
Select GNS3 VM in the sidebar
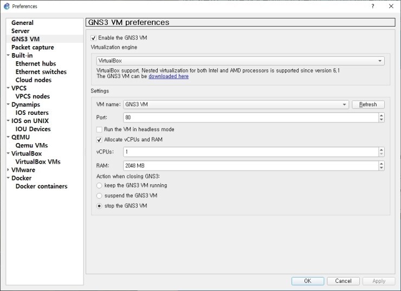25,39
